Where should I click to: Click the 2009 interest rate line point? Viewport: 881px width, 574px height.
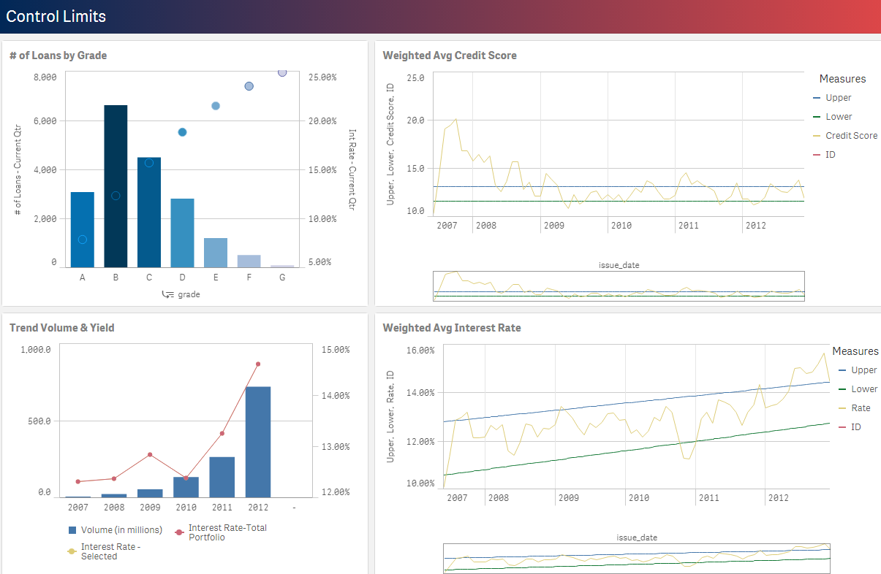coord(150,454)
